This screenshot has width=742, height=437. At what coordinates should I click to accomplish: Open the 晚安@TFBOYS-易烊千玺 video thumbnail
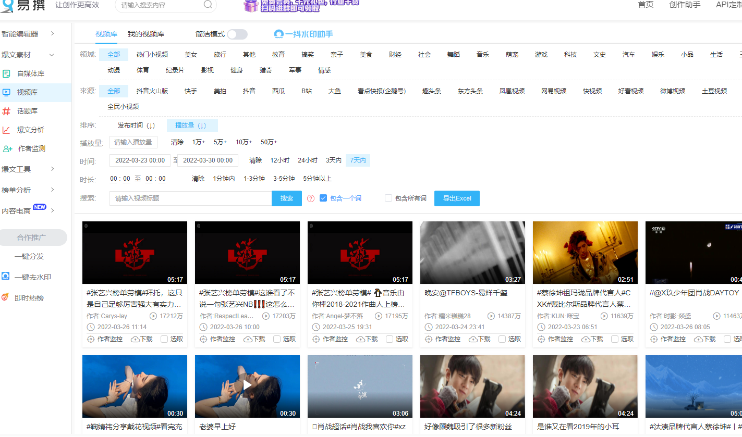tap(472, 253)
